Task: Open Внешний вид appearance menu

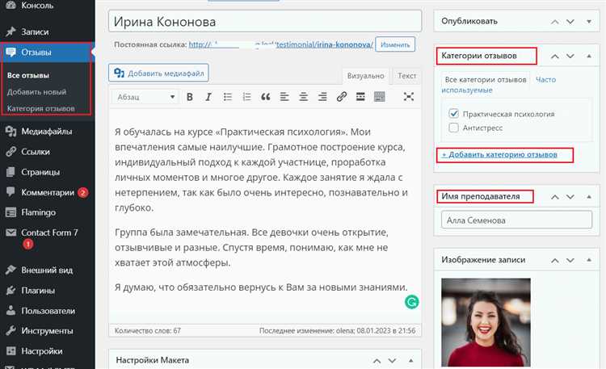Action: 47,270
